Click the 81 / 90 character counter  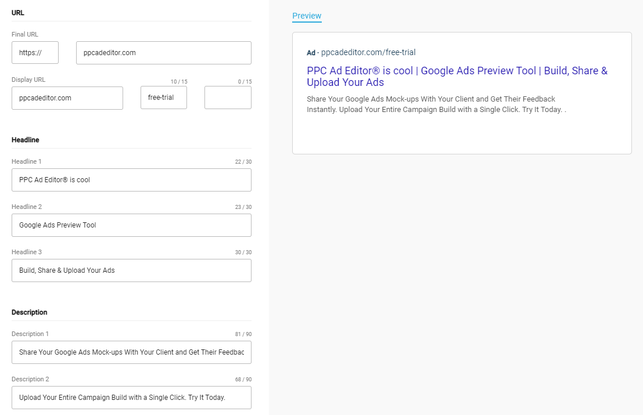(243, 334)
